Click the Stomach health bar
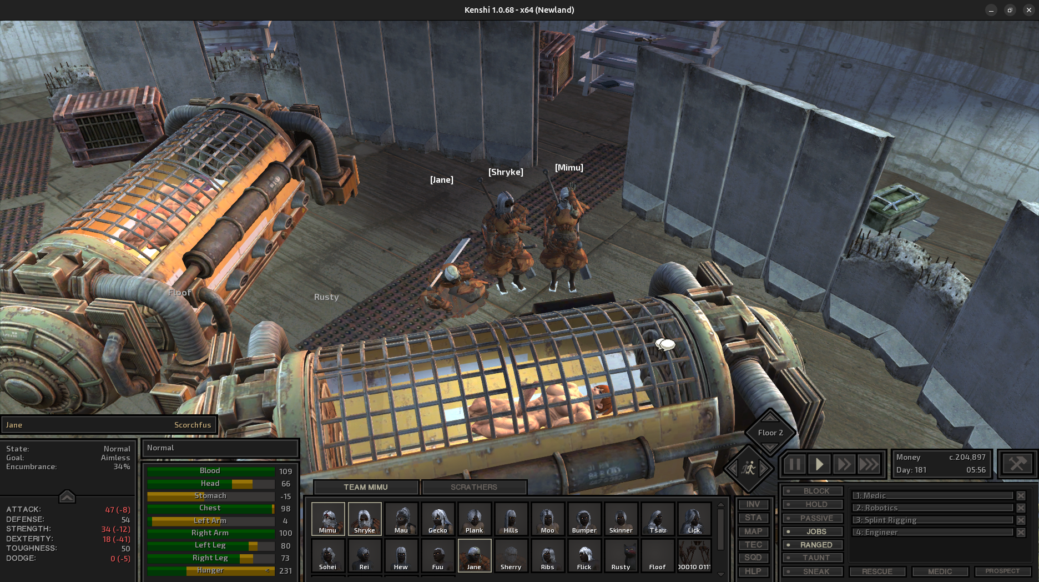Screen dimensions: 1039x582 pyautogui.click(x=211, y=496)
